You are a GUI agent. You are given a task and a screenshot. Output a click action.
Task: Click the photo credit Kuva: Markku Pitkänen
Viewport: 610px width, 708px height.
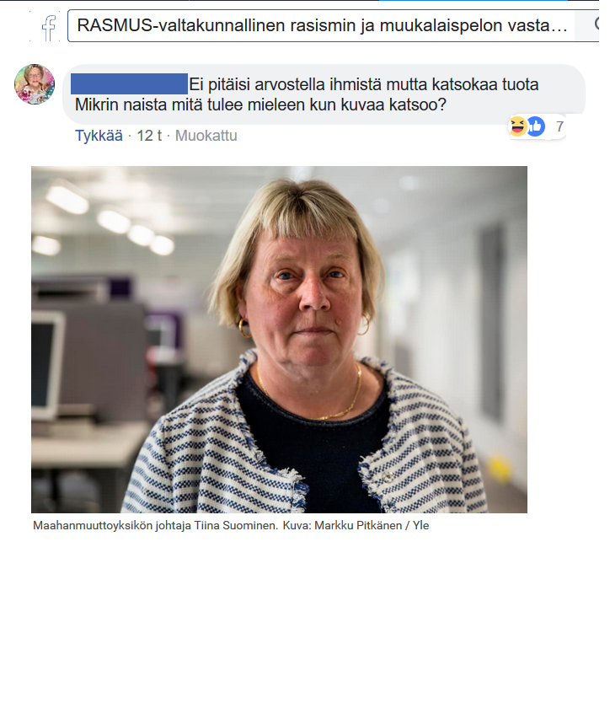[342, 526]
